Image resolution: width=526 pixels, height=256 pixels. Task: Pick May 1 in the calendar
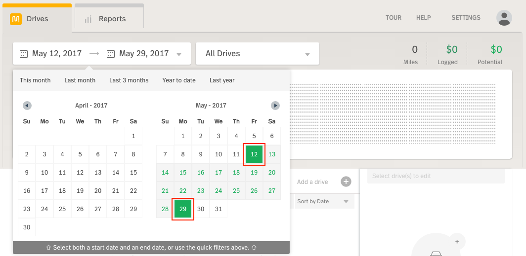click(x=183, y=136)
